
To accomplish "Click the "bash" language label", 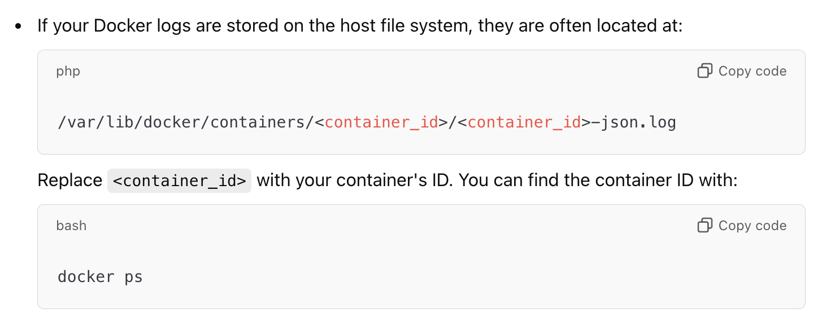I will coord(71,226).
